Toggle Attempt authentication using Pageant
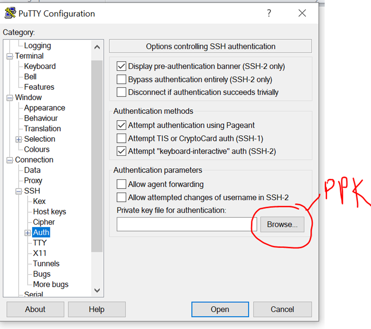The image size is (371, 329). click(x=121, y=125)
